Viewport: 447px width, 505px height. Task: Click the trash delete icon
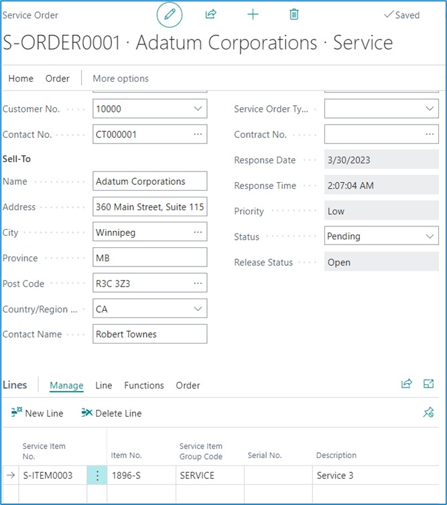pyautogui.click(x=294, y=15)
